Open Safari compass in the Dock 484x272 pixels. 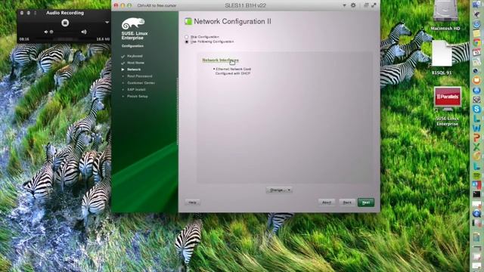(x=476, y=23)
